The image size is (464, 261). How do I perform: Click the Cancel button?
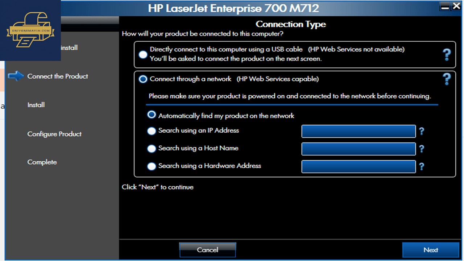[207, 250]
